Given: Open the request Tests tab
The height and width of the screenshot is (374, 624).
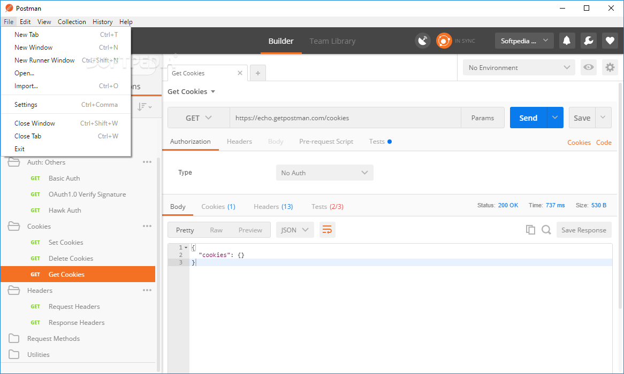Looking at the screenshot, I should coord(380,142).
